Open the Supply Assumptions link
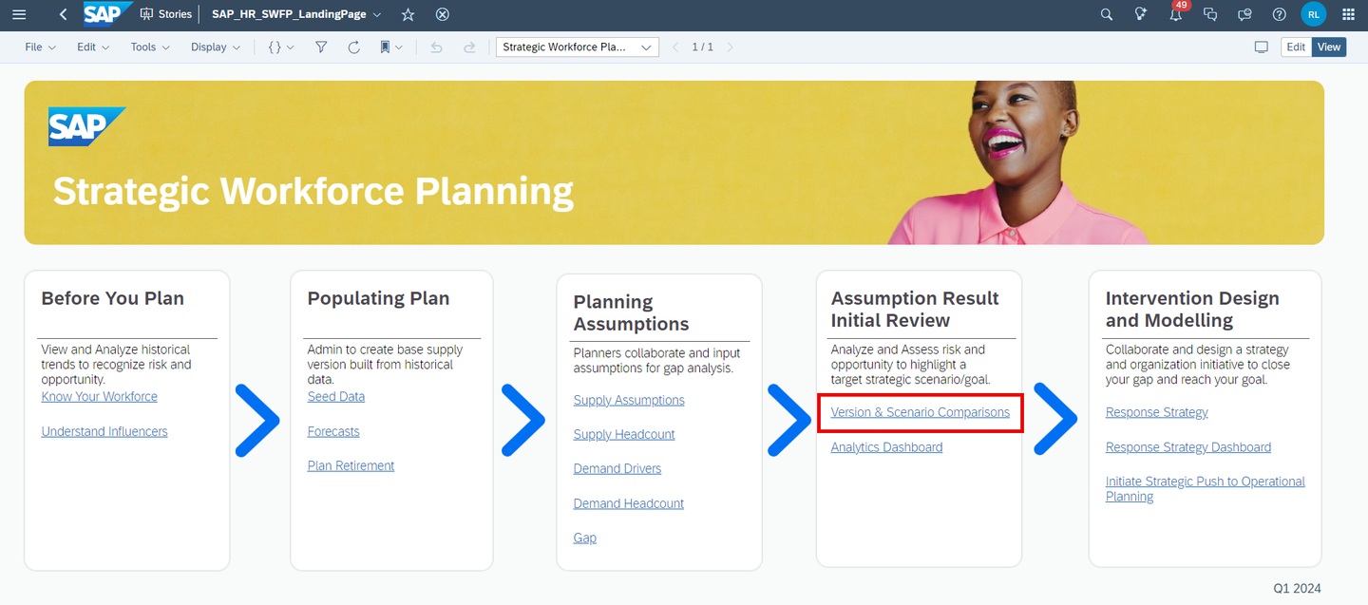The image size is (1368, 605). 629,400
